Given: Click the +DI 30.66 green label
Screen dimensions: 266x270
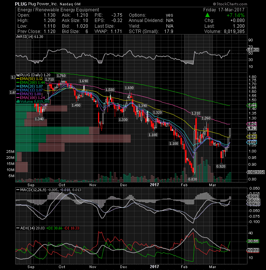Looking at the screenshot, I should click(54, 228).
